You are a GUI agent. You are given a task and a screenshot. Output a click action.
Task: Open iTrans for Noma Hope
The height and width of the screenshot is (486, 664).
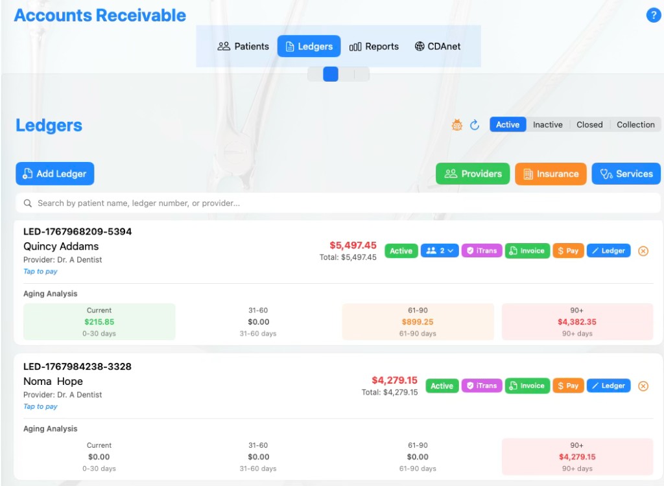click(482, 386)
